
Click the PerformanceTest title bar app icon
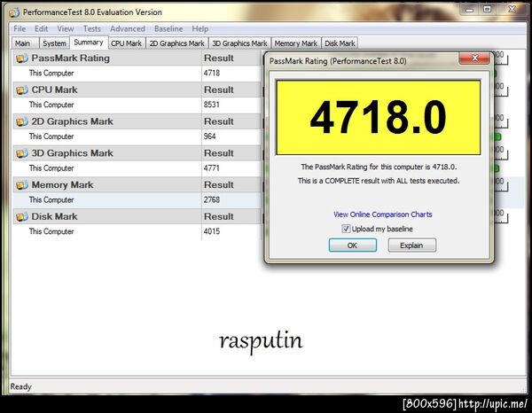[14, 12]
